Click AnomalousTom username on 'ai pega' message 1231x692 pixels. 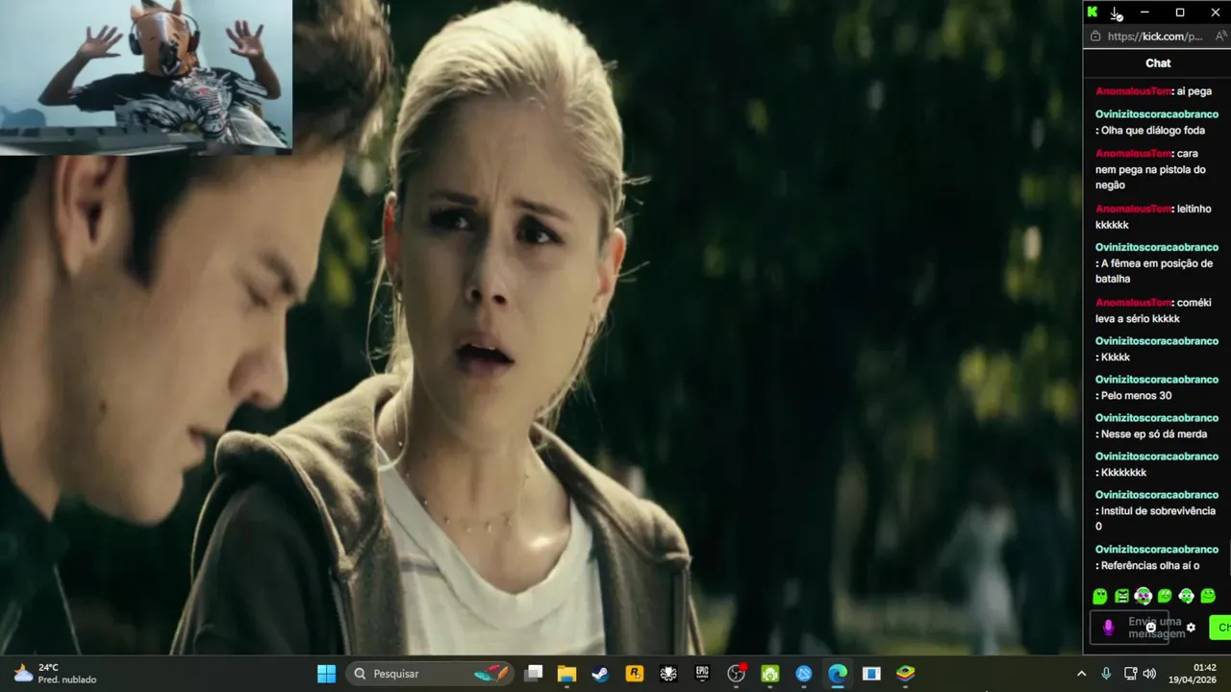pyautogui.click(x=1133, y=91)
